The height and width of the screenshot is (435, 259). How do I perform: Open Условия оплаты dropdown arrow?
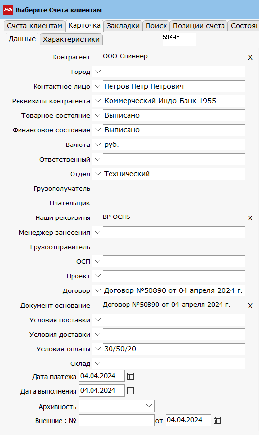(97, 349)
